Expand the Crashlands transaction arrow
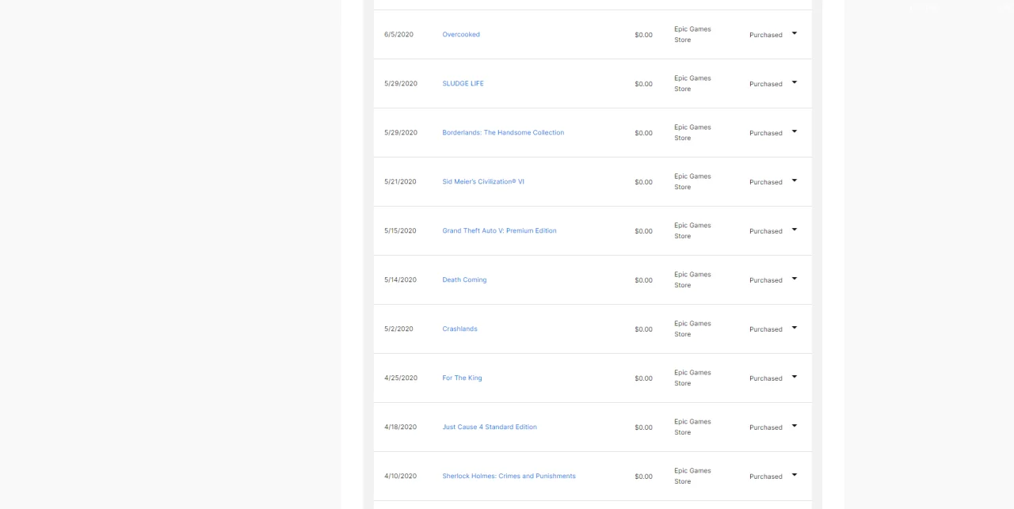The height and width of the screenshot is (509, 1014). (795, 328)
